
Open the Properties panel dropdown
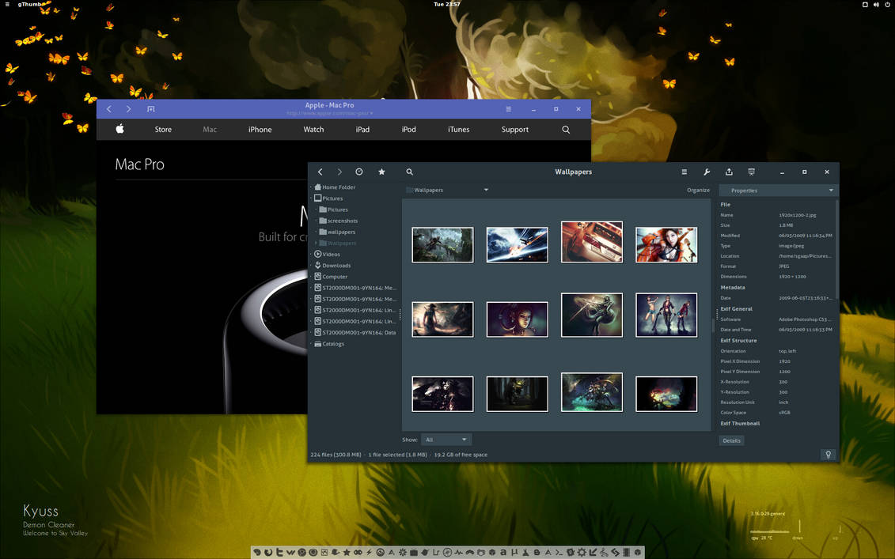(779, 191)
